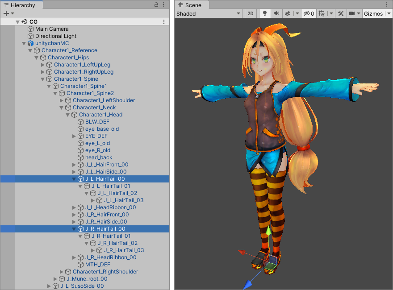This screenshot has width=393, height=290.
Task: Toggle the scene grid icon
Action: [x=322, y=14]
